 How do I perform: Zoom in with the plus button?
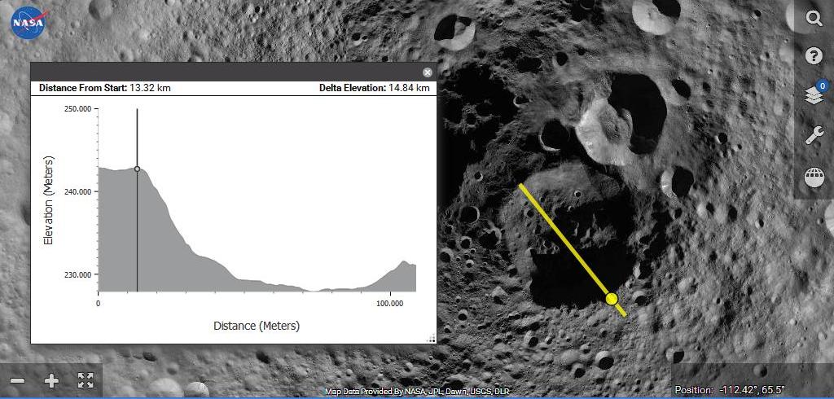click(x=51, y=381)
